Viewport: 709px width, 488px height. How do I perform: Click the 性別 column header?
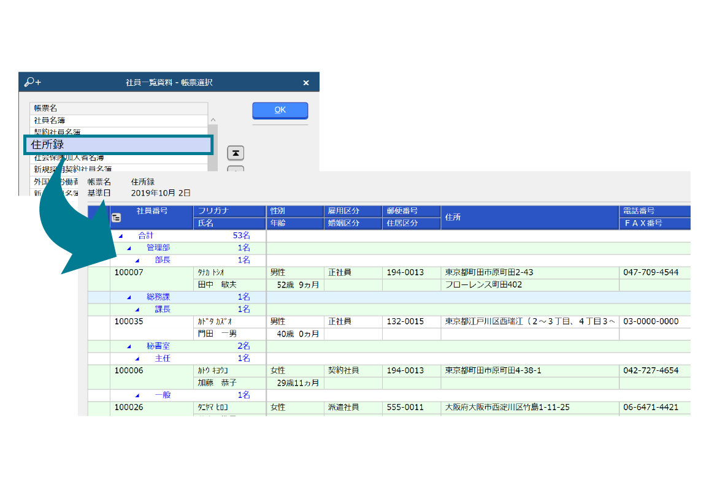[295, 211]
